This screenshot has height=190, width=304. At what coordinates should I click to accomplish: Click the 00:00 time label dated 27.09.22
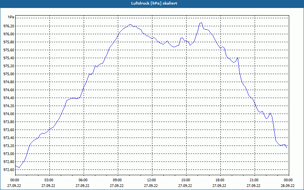(x=15, y=180)
